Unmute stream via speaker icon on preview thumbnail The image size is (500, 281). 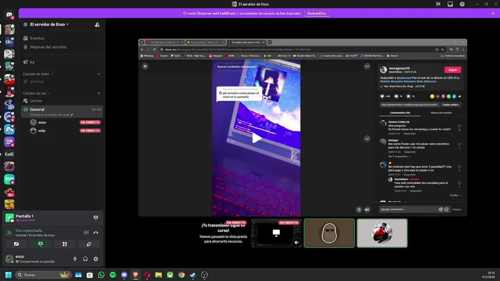point(296,242)
